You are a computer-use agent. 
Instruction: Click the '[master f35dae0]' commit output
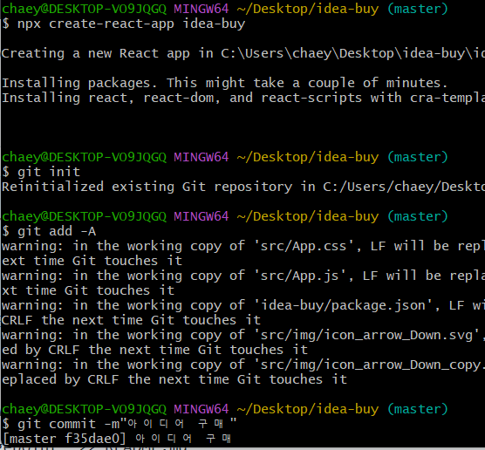click(64, 439)
